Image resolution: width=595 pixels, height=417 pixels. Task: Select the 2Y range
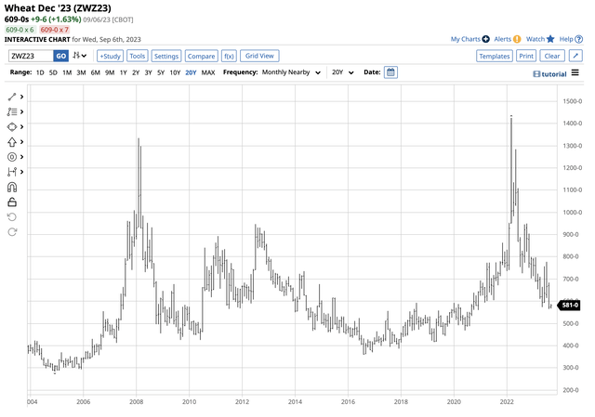(136, 72)
